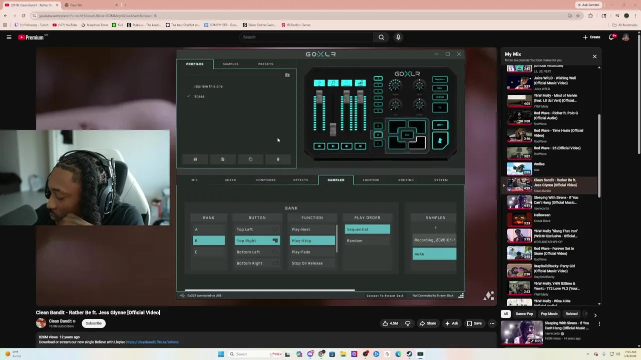Select the Bottom Right sampler button
Image resolution: width=641 pixels, height=360 pixels.
[257, 263]
